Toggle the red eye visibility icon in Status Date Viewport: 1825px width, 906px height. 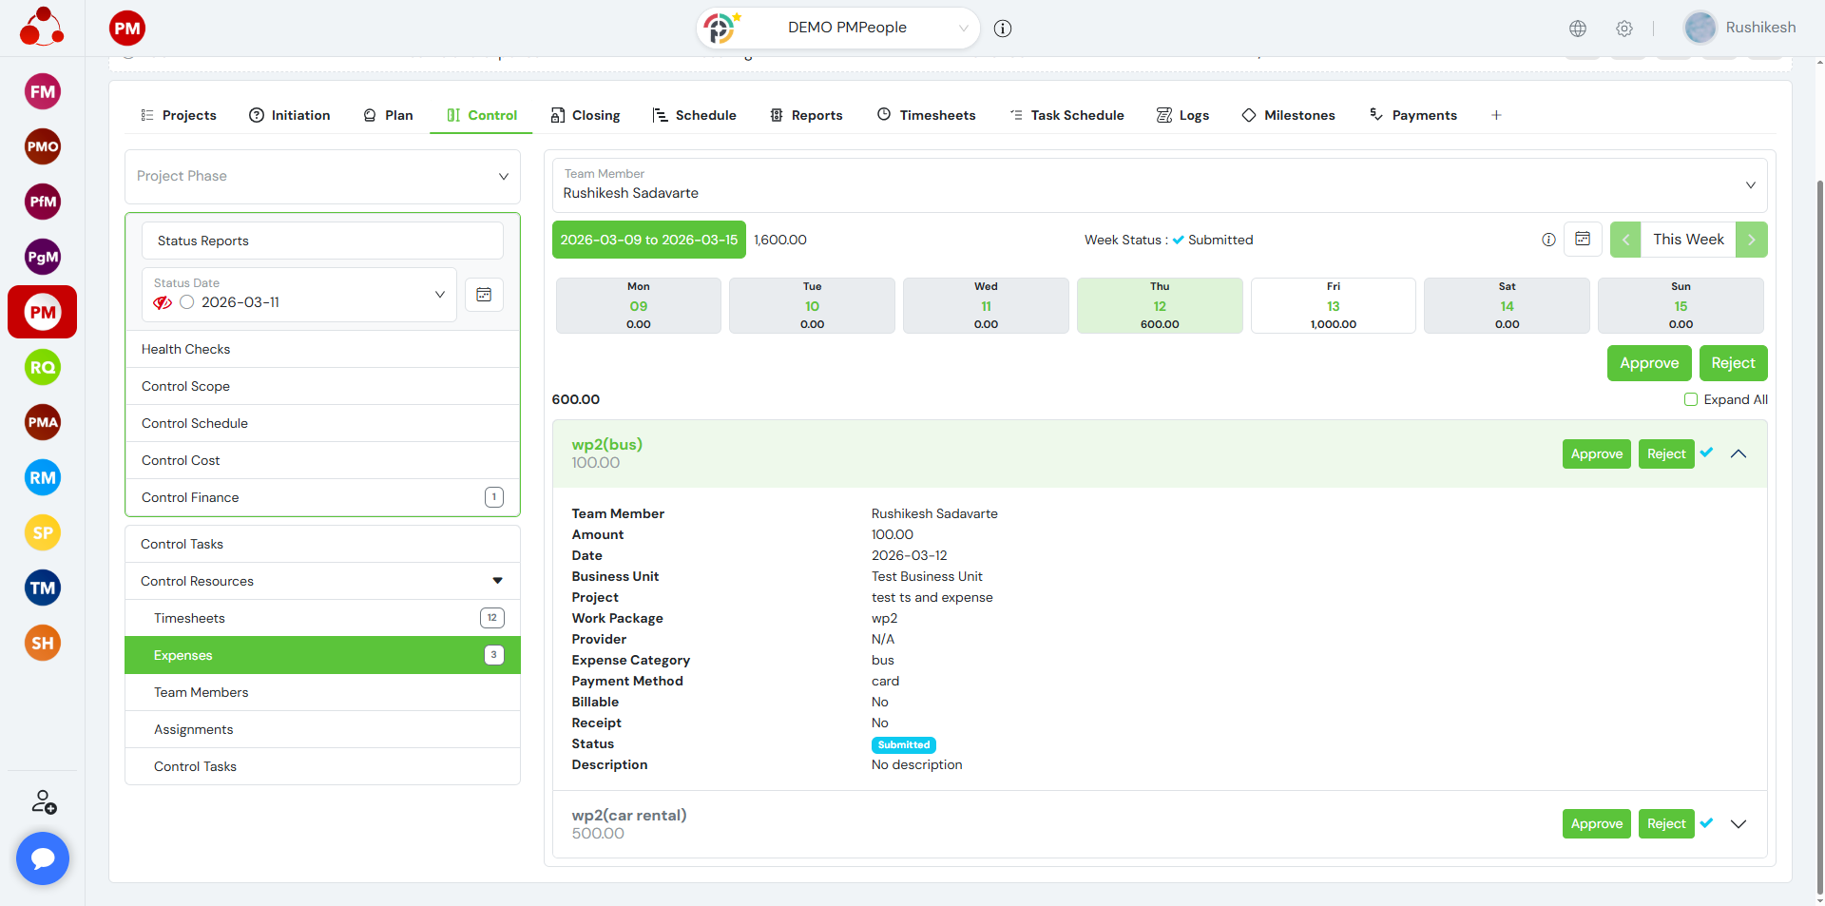[x=163, y=302]
